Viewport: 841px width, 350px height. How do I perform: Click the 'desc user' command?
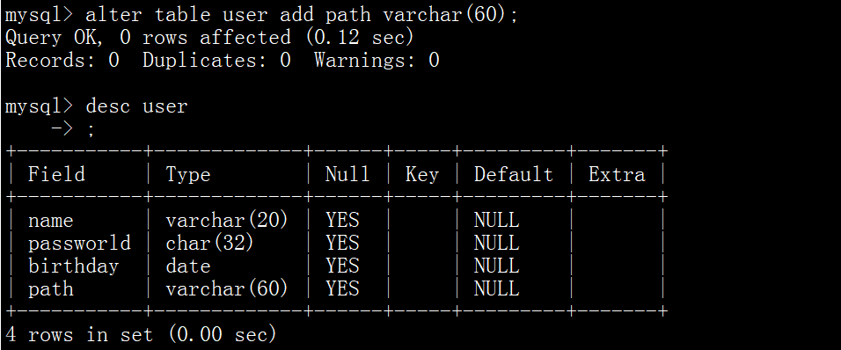click(x=136, y=106)
